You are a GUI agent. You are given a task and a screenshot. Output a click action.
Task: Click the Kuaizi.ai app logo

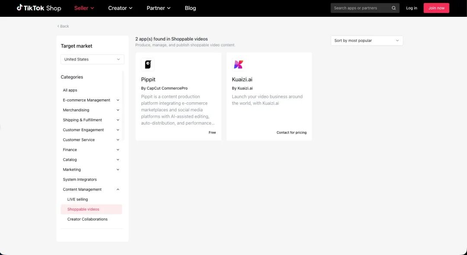coord(238,65)
